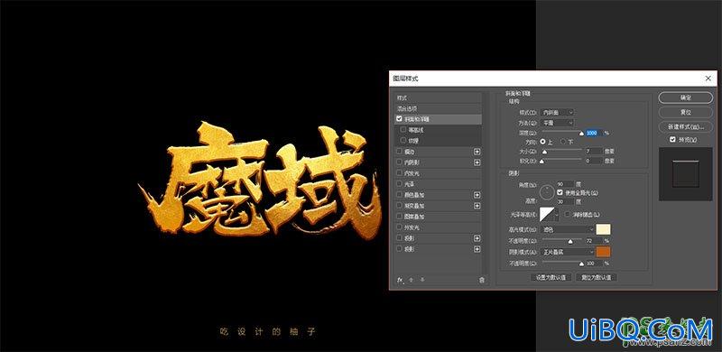The height and width of the screenshot is (352, 722).
Task: Click the layer style preview thumbnail
Action: [686, 174]
